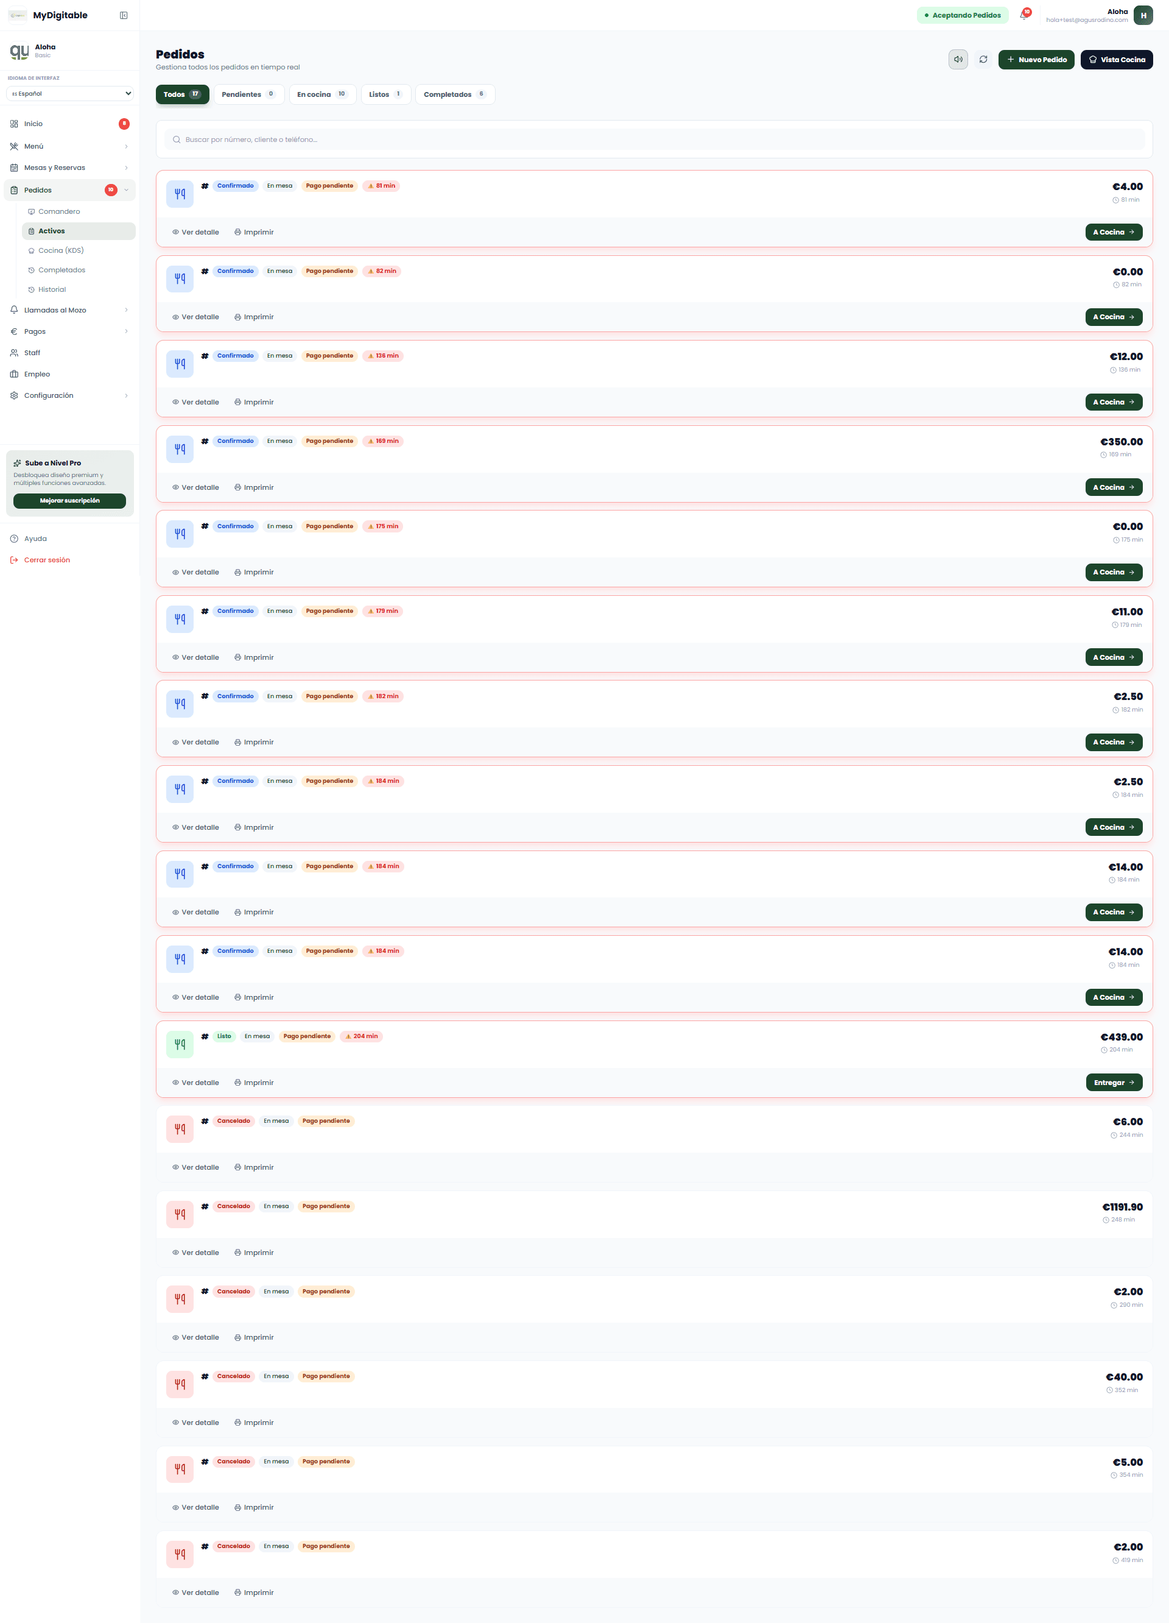
Task: Send the €4.00 order A Cocina
Action: pos(1113,233)
